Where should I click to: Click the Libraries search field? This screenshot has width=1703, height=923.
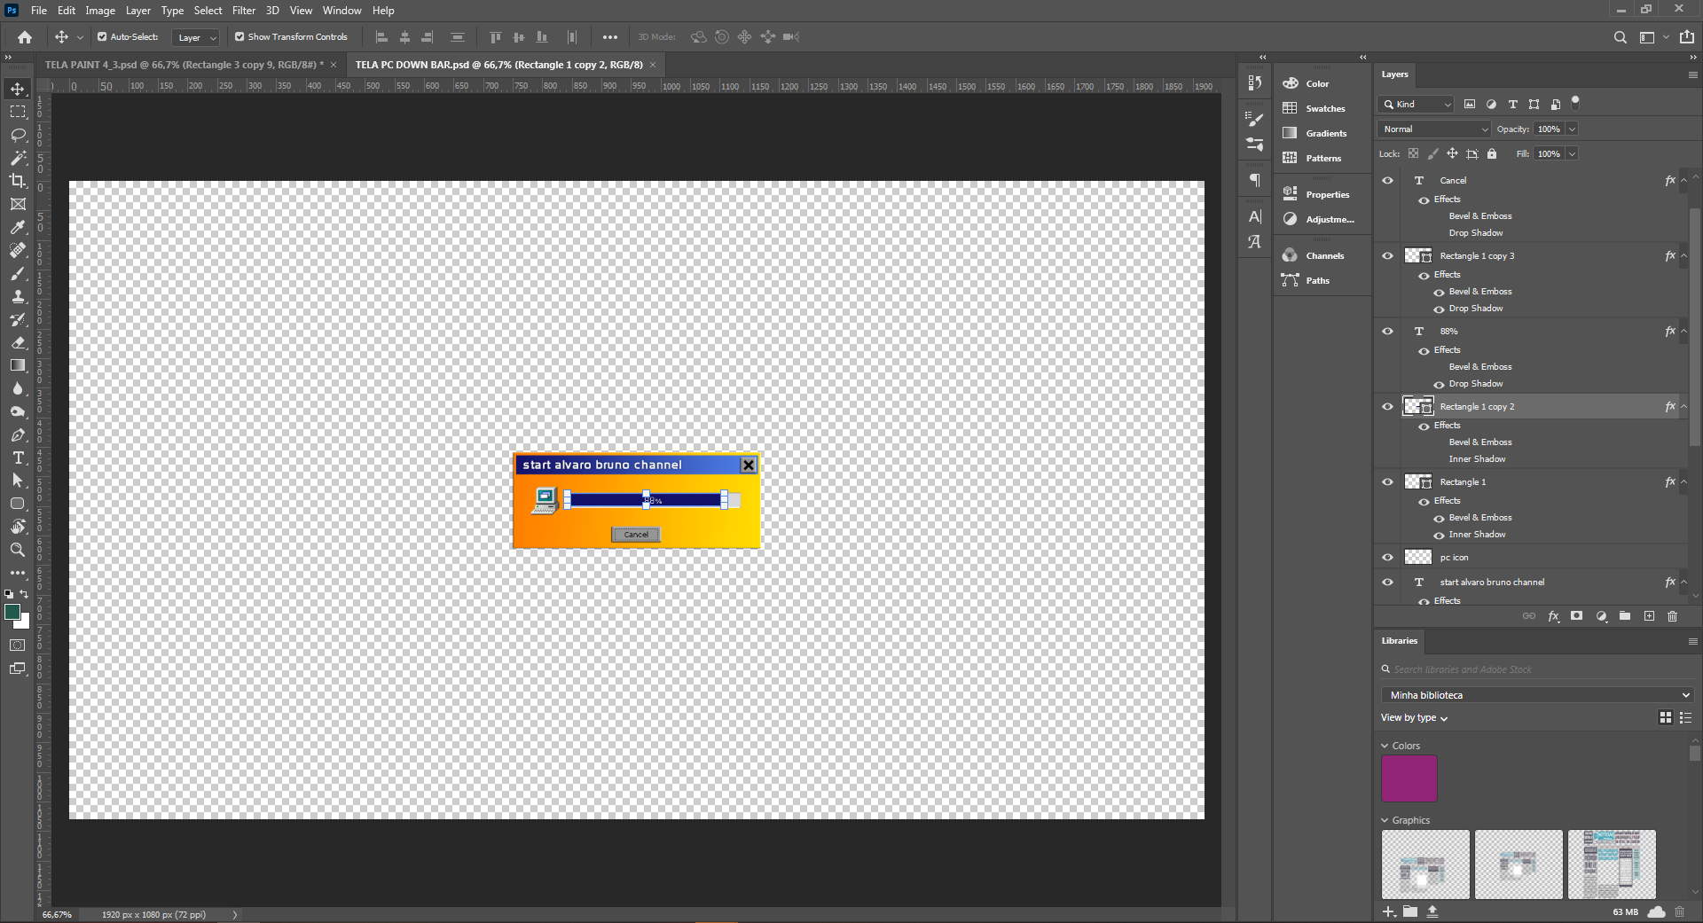1537,669
